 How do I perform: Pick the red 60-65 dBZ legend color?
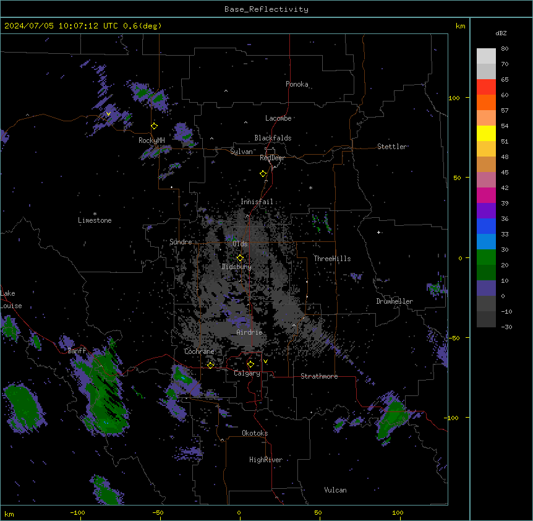(x=486, y=87)
